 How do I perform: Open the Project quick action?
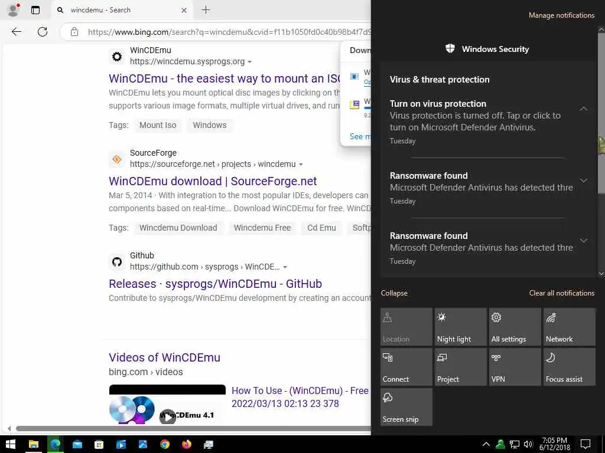click(x=461, y=367)
